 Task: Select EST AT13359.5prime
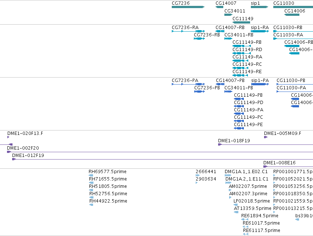(236, 212)
